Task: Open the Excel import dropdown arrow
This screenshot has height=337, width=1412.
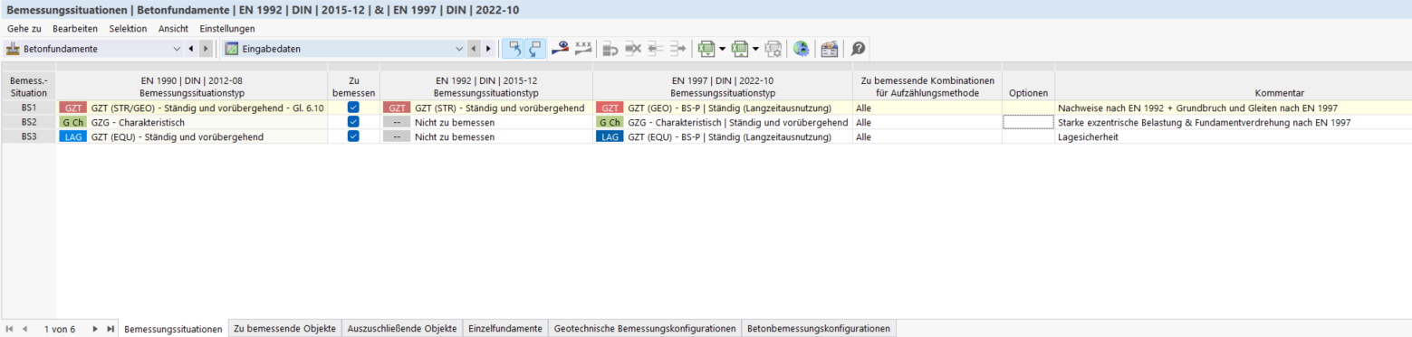Action: 754,49
